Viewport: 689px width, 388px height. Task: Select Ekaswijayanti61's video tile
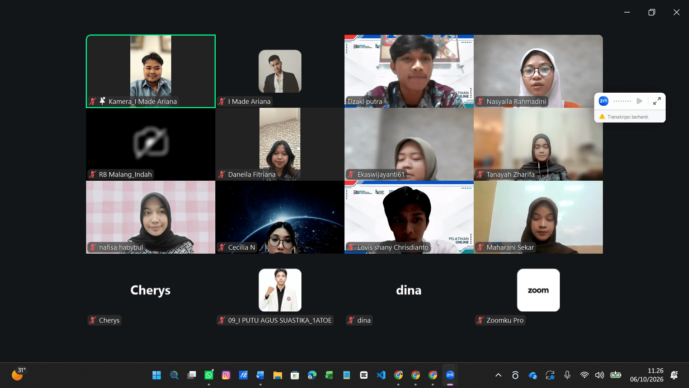(409, 144)
